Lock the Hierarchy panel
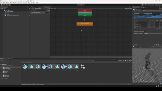The width and height of the screenshot is (162, 91). pyautogui.click(x=28, y=7)
